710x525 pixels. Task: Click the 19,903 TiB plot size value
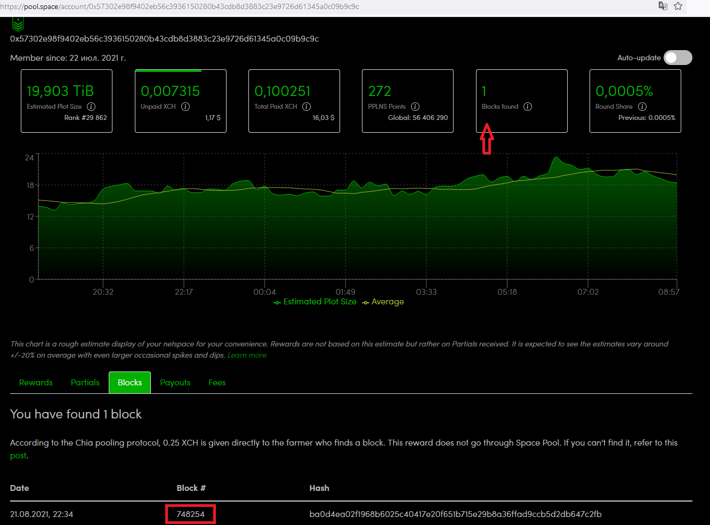tap(60, 91)
